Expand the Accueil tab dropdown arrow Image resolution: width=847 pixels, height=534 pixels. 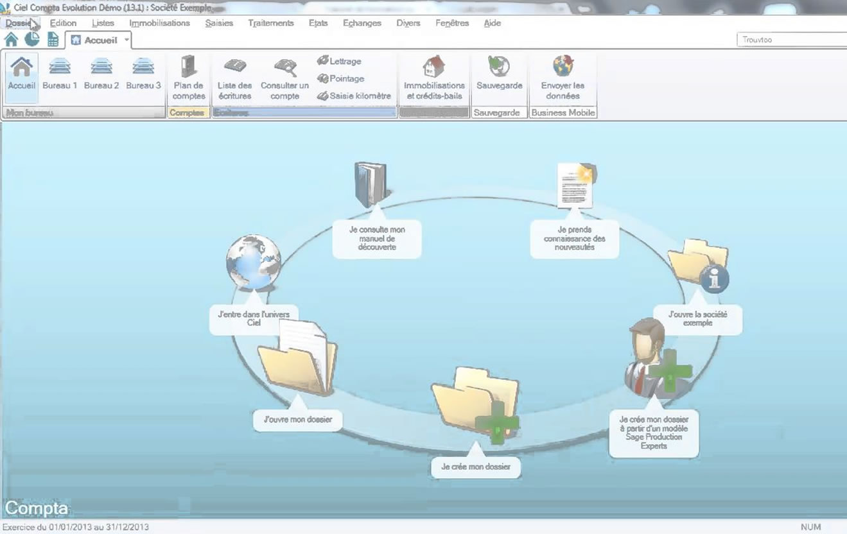127,40
